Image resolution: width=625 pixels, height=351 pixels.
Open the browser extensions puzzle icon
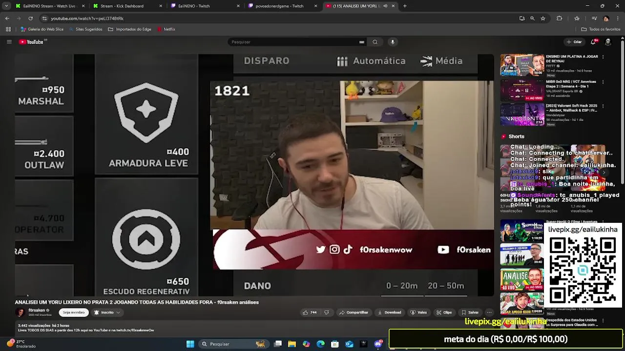coord(560,19)
